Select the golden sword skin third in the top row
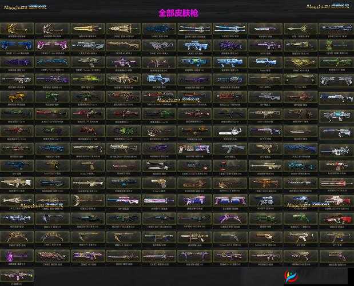Screen dimensions: 354x286 click(88, 29)
